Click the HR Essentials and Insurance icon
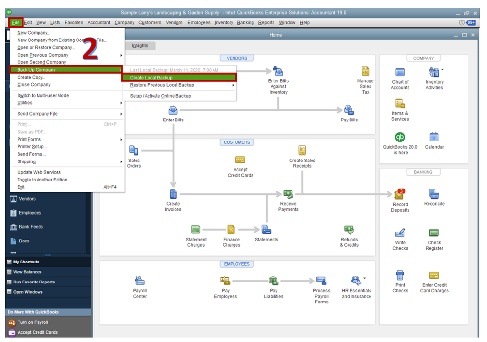 pyautogui.click(x=356, y=281)
